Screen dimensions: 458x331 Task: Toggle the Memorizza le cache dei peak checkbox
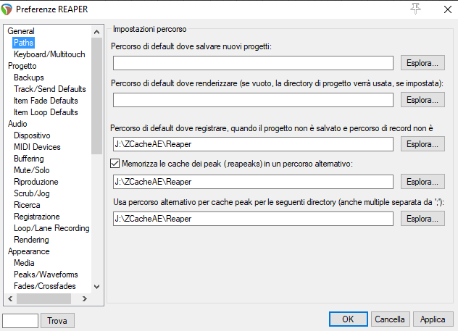click(114, 164)
